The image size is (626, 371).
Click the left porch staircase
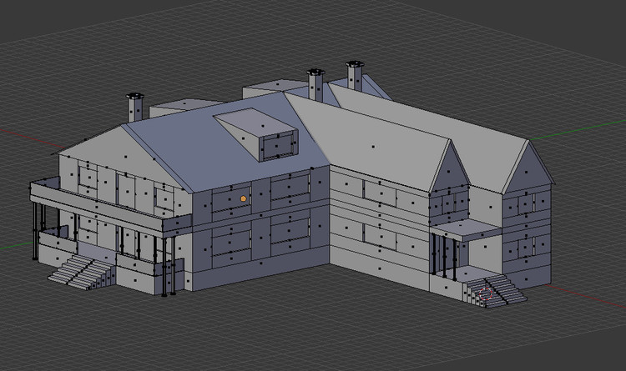[81, 273]
